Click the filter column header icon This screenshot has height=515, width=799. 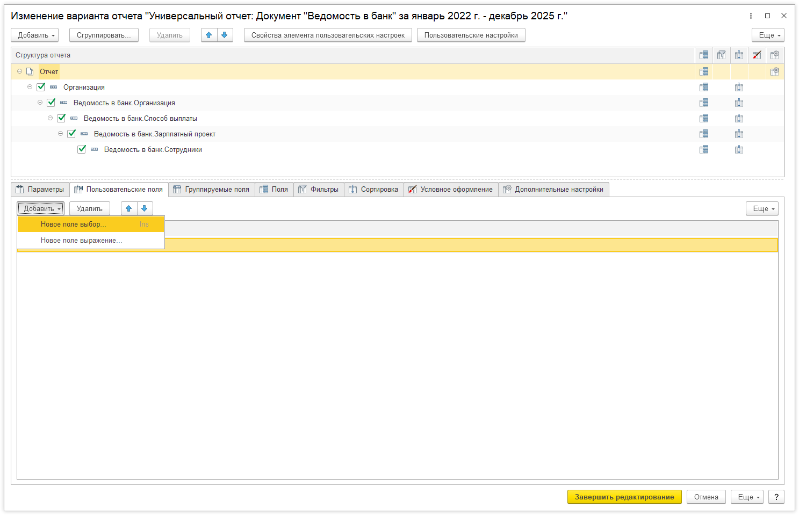pyautogui.click(x=721, y=55)
